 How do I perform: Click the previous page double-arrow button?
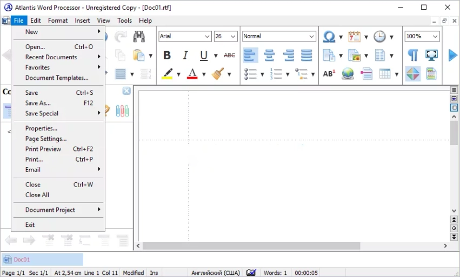[x=454, y=220]
